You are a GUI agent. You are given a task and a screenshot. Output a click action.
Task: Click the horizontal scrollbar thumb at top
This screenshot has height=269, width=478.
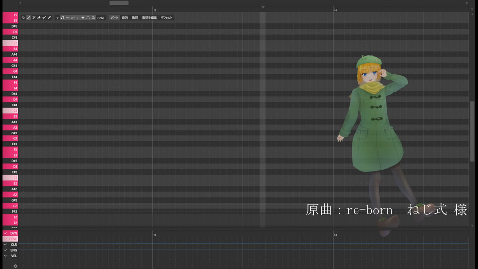[119, 3]
